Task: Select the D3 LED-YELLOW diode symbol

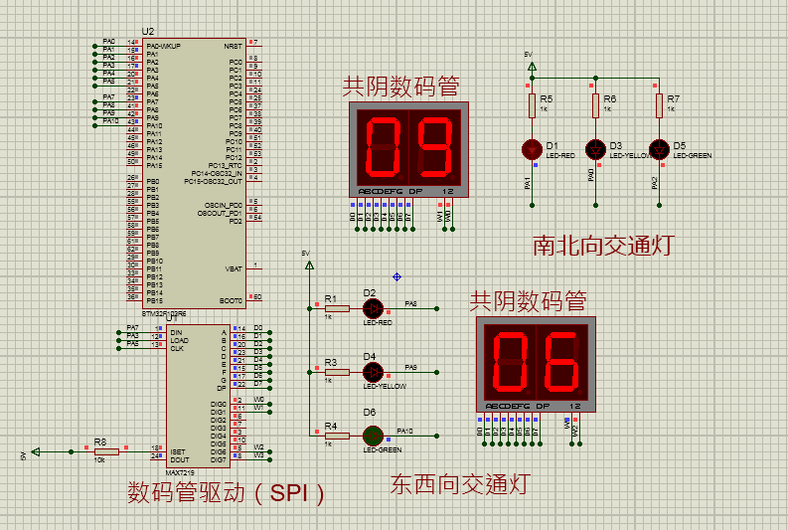Action: point(595,149)
